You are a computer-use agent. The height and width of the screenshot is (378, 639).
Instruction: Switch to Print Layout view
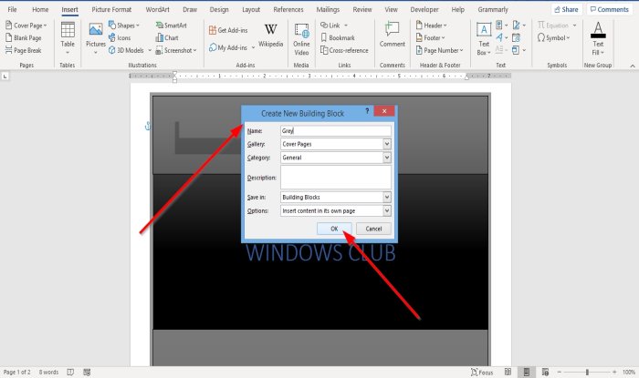pos(527,372)
